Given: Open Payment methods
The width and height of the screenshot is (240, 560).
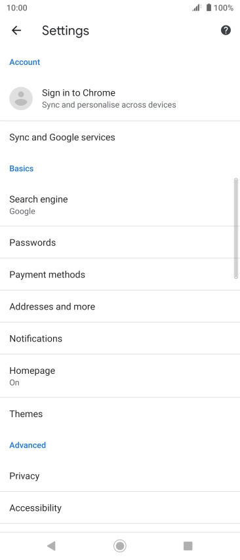Looking at the screenshot, I should point(120,274).
